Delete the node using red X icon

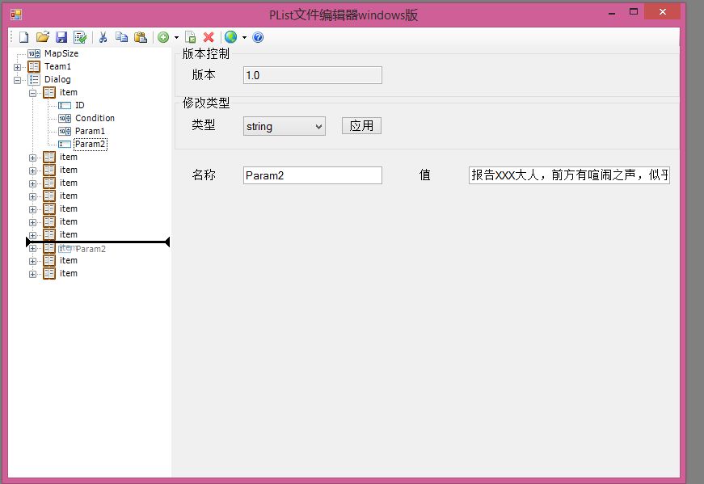pos(208,36)
